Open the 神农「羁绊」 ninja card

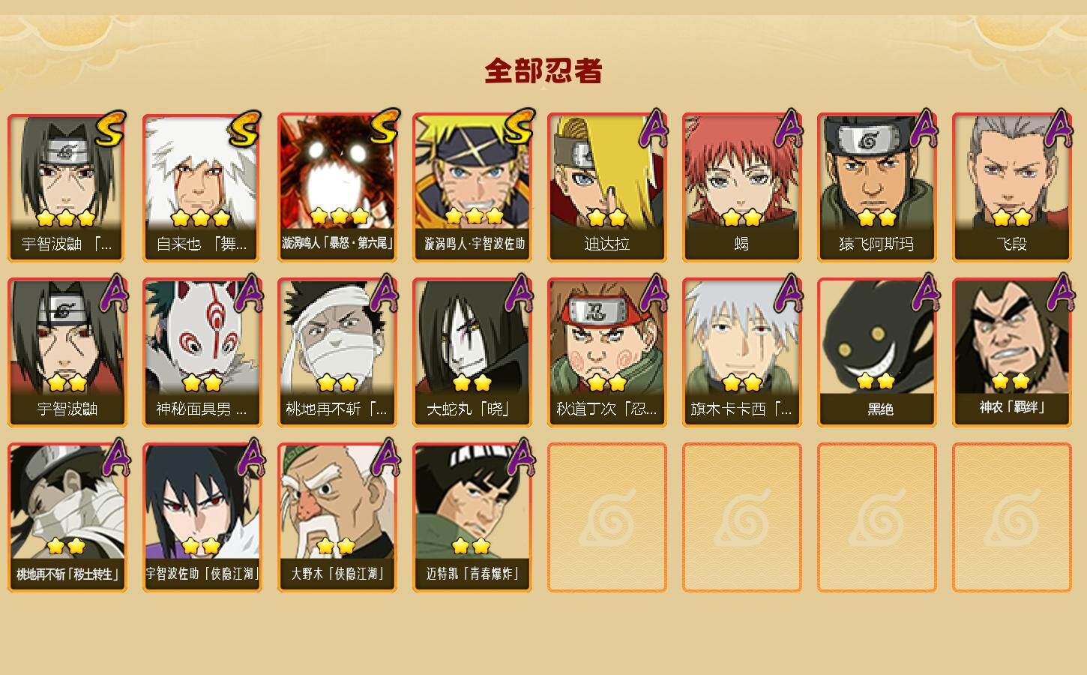1012,352
